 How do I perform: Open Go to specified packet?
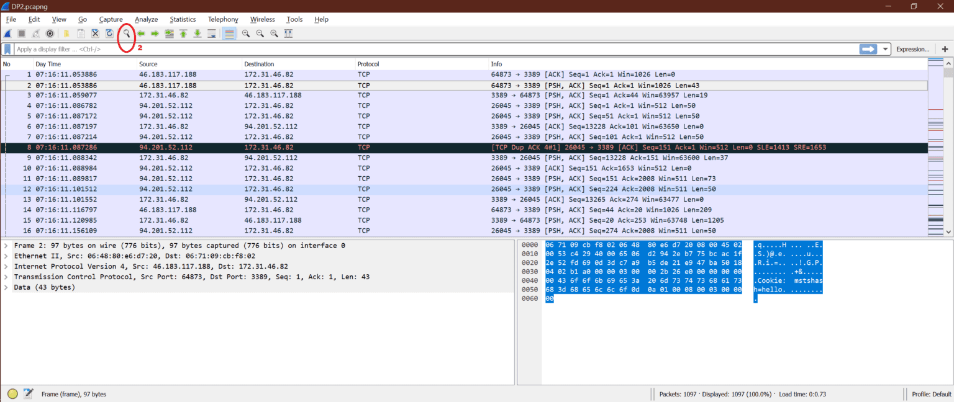(x=169, y=33)
